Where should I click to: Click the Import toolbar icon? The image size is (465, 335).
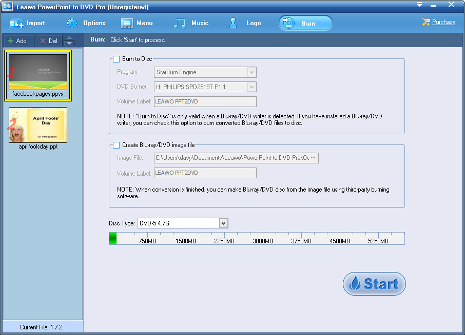[x=17, y=23]
